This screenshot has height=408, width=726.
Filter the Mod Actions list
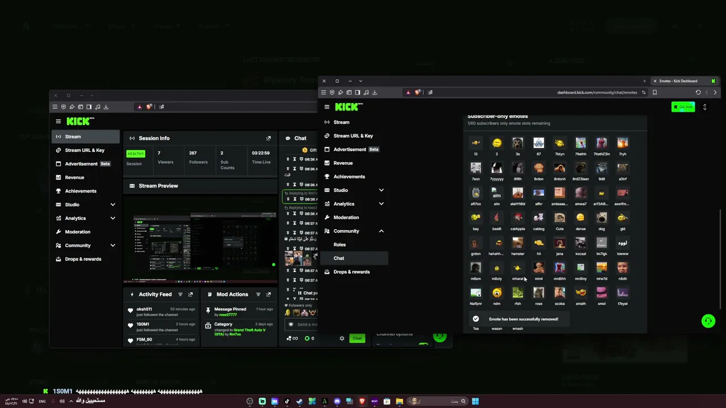point(258,295)
